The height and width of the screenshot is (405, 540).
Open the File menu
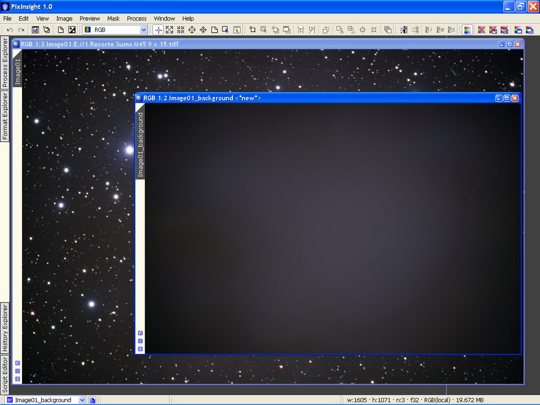(x=7, y=18)
